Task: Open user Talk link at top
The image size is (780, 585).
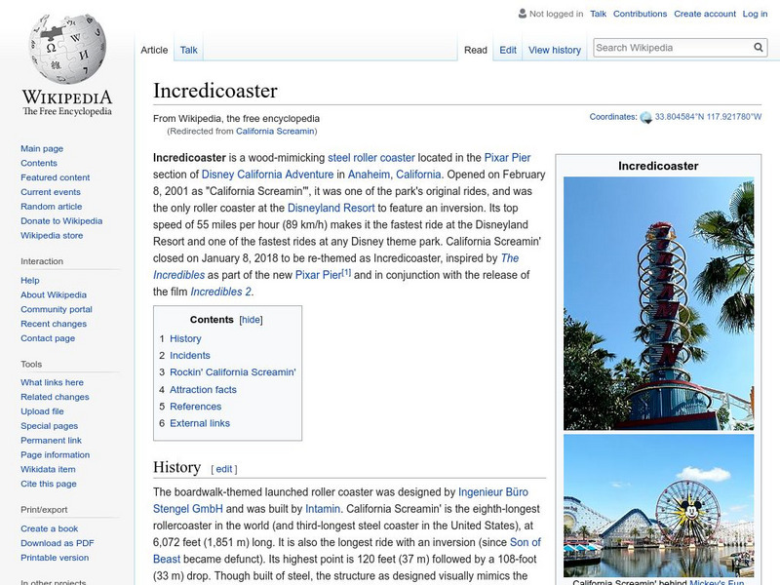Action: (598, 14)
